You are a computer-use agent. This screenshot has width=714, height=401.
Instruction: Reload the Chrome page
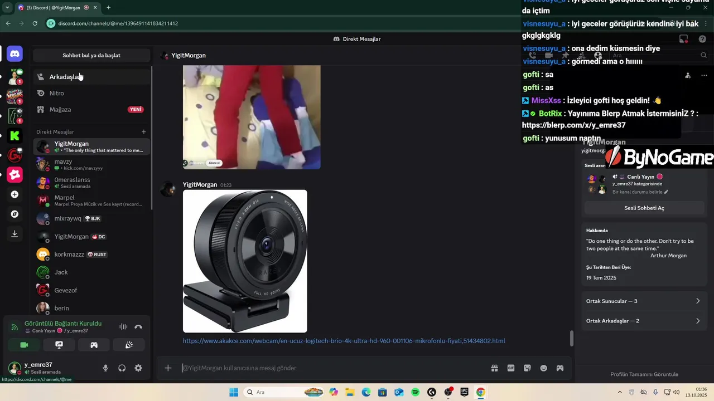35,23
